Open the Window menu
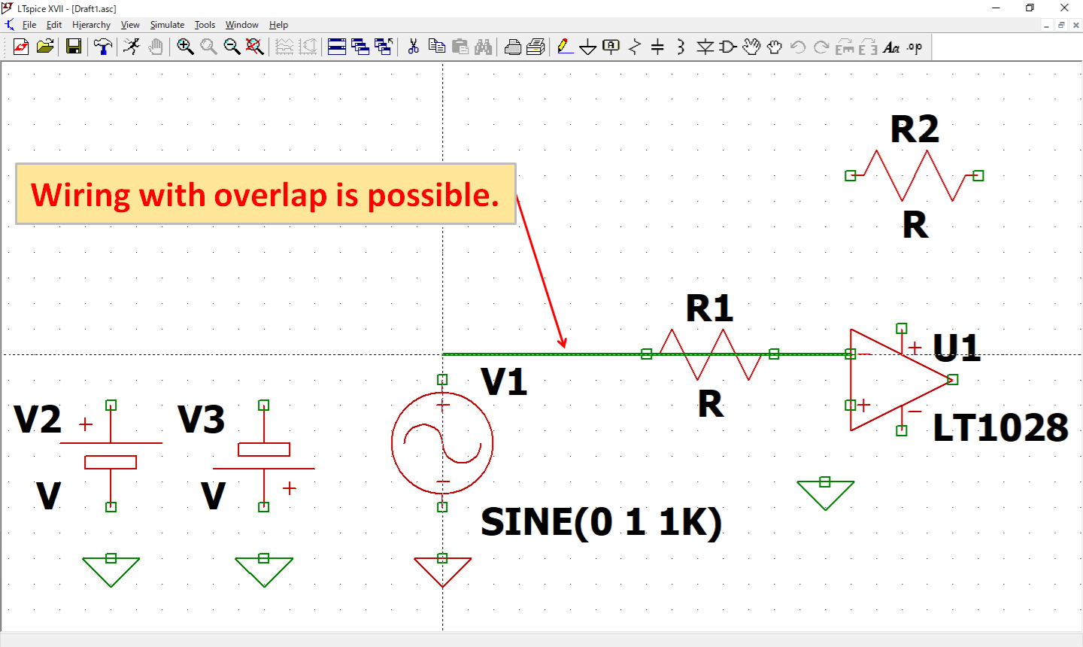This screenshot has height=647, width=1083. (241, 25)
